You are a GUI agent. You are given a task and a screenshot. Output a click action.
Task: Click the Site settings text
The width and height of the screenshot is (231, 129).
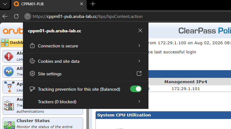point(50,74)
